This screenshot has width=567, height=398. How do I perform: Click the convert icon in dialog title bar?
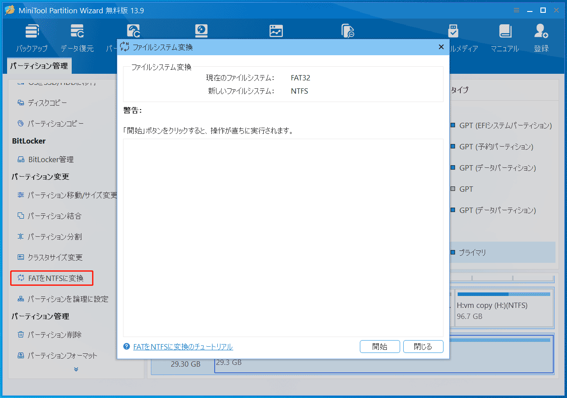point(125,47)
